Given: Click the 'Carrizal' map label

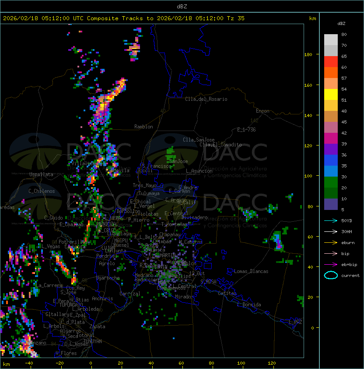Looking at the screenshot, I should (130, 294).
